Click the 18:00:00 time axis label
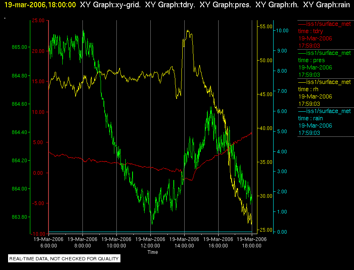 (x=252, y=246)
